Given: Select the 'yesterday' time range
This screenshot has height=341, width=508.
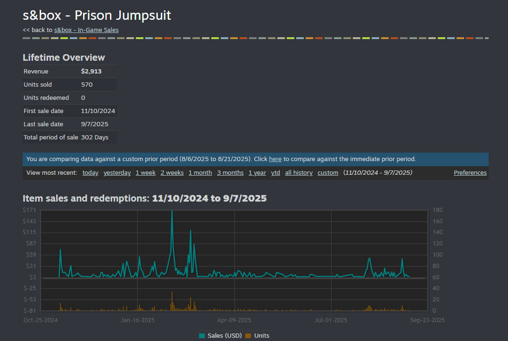Looking at the screenshot, I should [x=117, y=173].
